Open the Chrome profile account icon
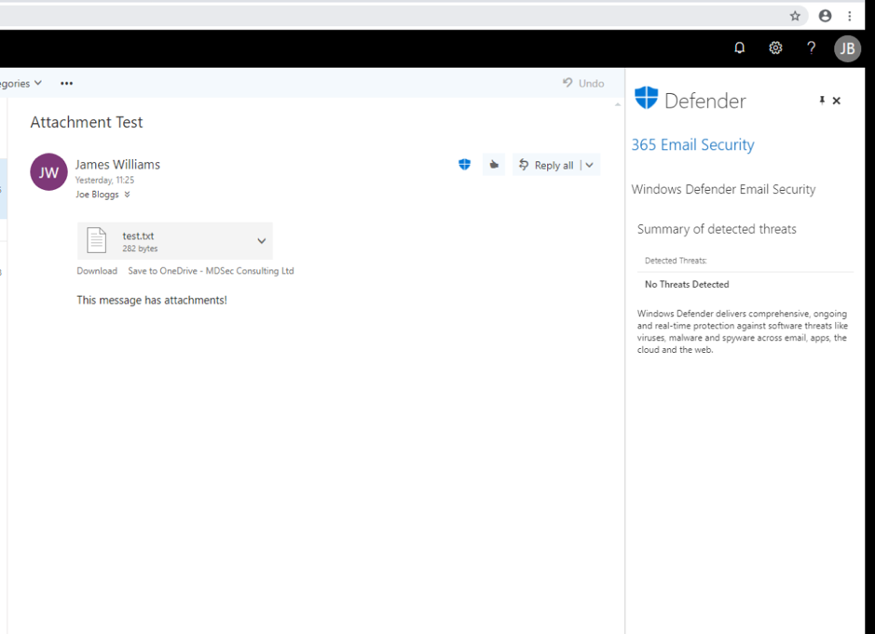Viewport: 875px width, 634px height. [x=825, y=16]
